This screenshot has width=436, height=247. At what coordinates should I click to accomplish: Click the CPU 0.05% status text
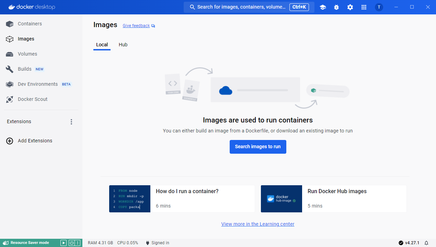click(x=128, y=243)
